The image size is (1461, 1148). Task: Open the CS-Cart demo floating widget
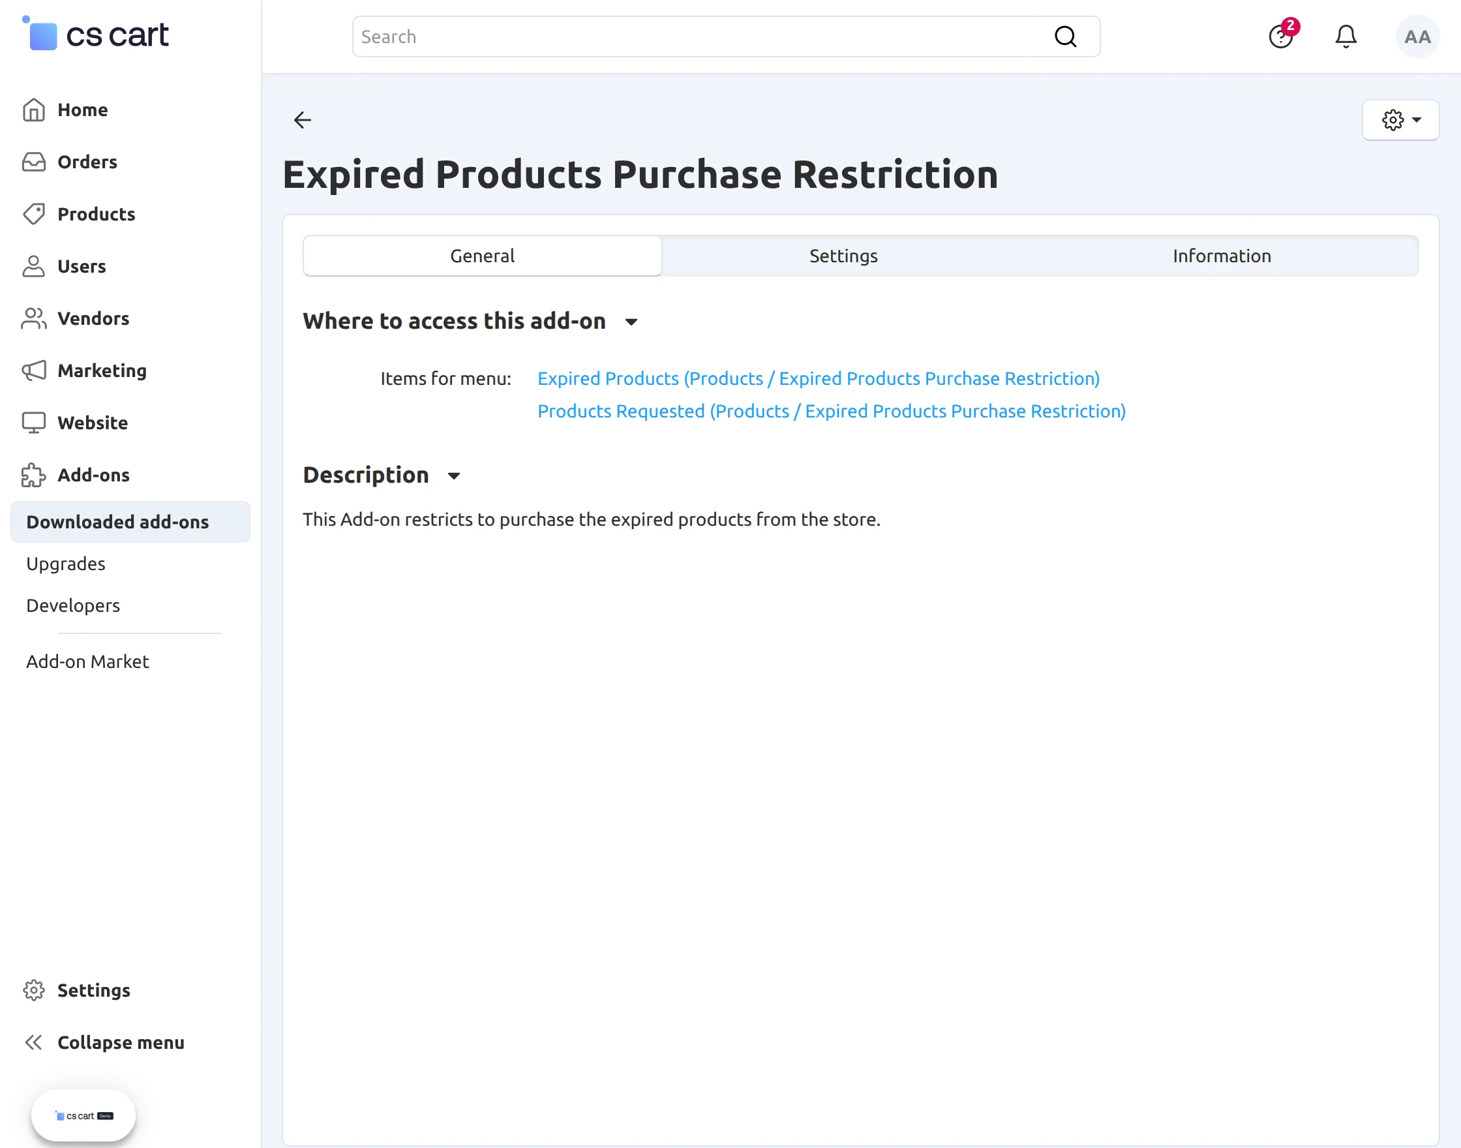(83, 1116)
